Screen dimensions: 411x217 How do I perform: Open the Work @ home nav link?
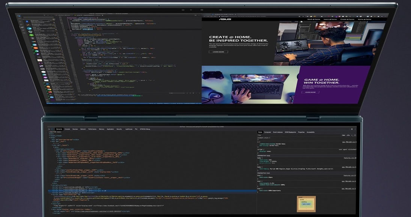(313, 19)
